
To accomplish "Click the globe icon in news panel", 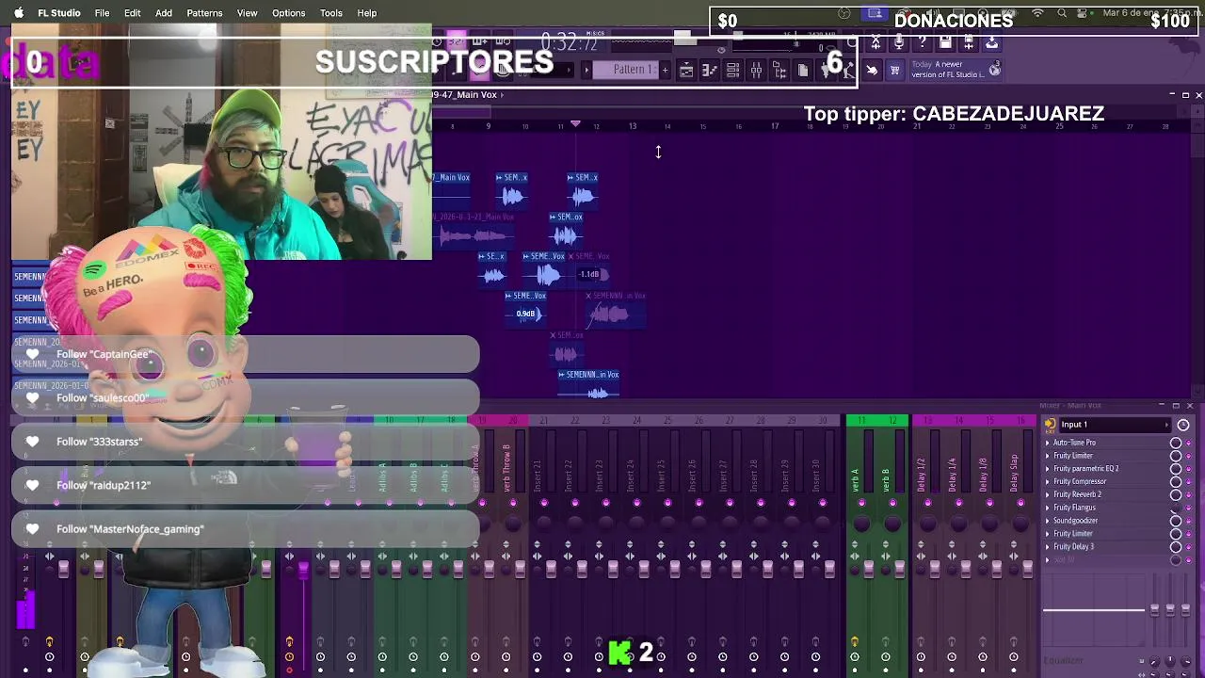I will point(995,70).
